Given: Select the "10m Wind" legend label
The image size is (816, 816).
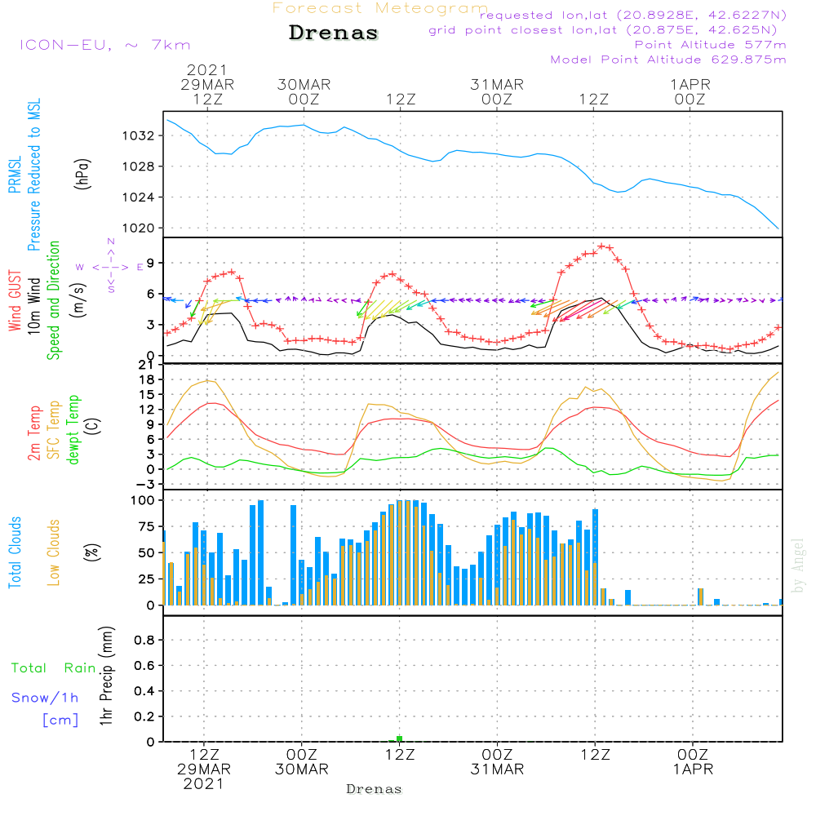Looking at the screenshot, I should point(33,306).
